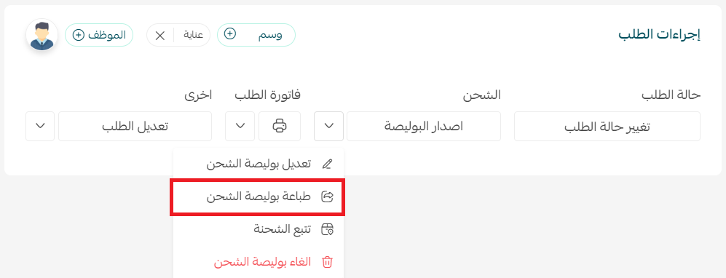Click the employee avatar picture
This screenshot has height=278, width=726.
pos(42,35)
